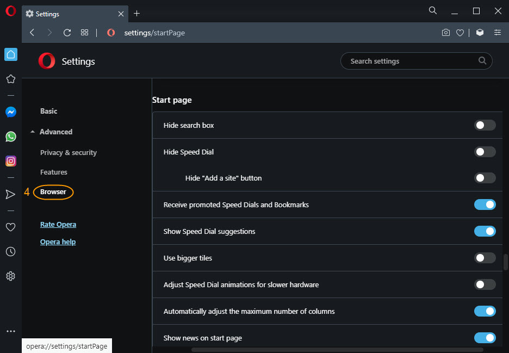Launch Instagram sidebar panel
Image resolution: width=509 pixels, height=353 pixels.
point(11,161)
